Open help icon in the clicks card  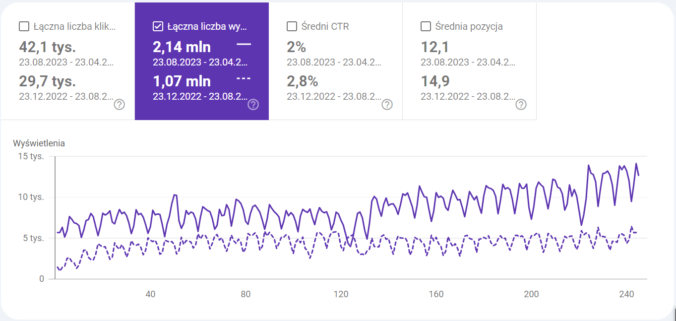coord(119,105)
